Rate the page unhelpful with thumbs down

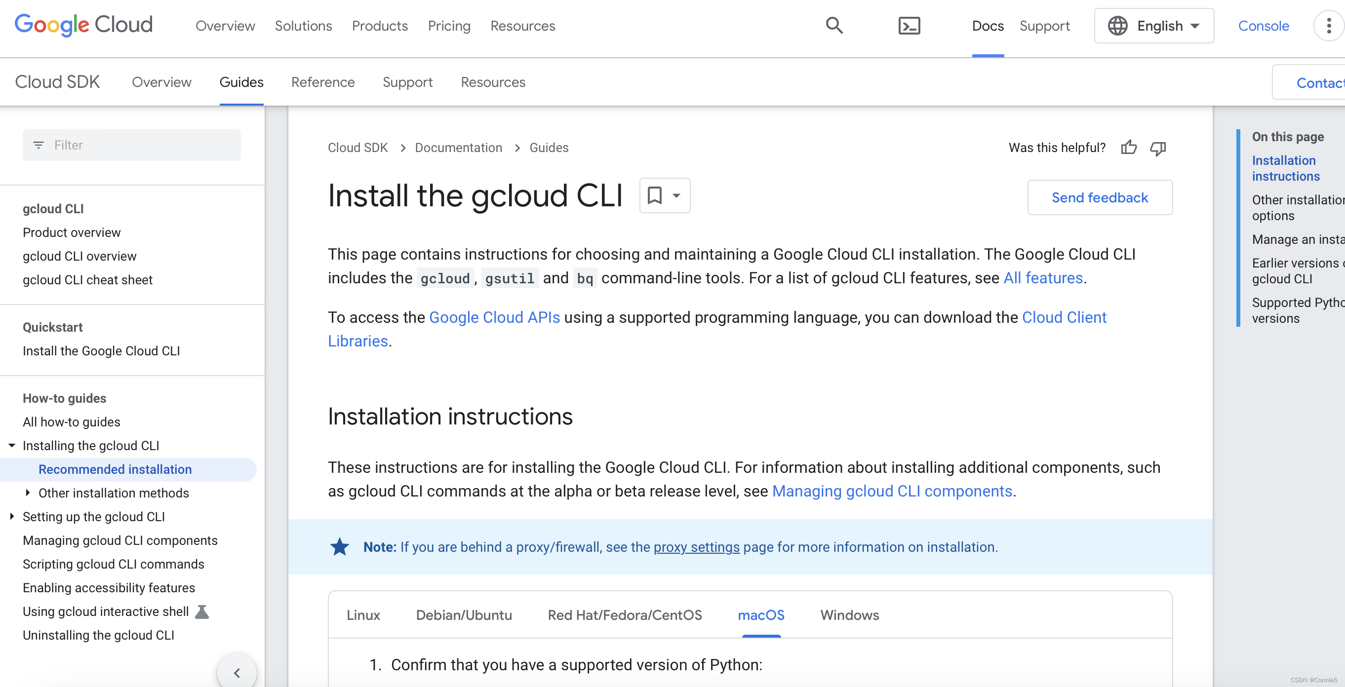tap(1157, 149)
